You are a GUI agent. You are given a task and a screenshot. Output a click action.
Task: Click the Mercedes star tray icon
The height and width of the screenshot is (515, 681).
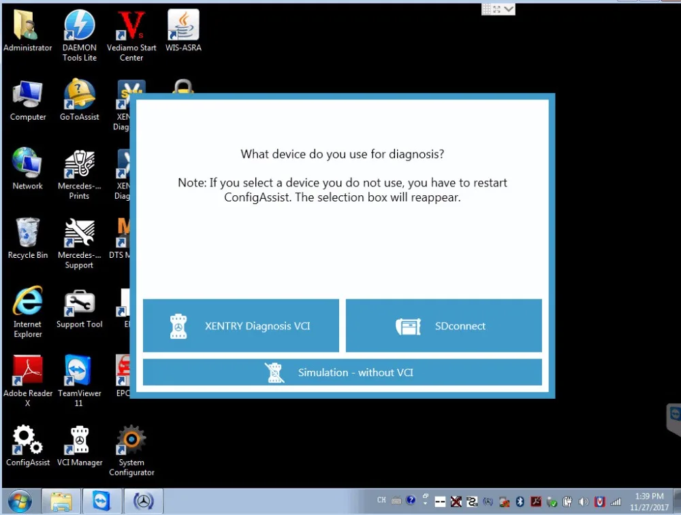coord(488,502)
